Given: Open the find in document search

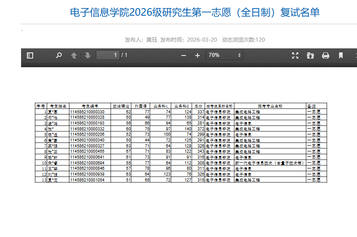Looking at the screenshot, I should pos(59,55).
